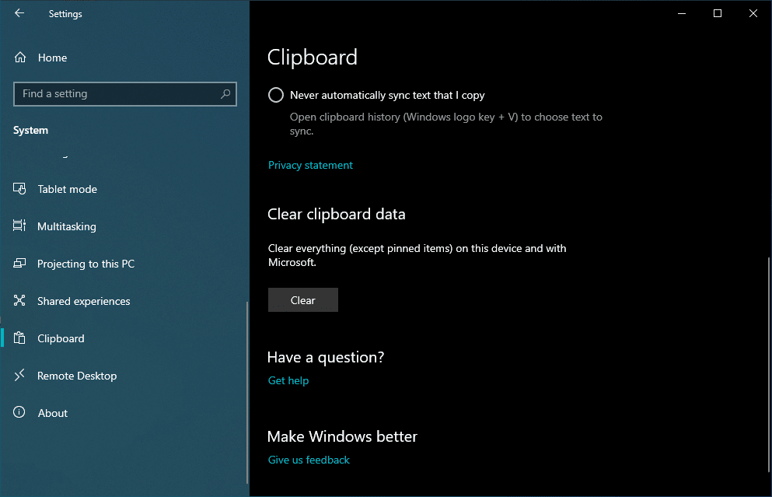Click Give us feedback link

[308, 459]
